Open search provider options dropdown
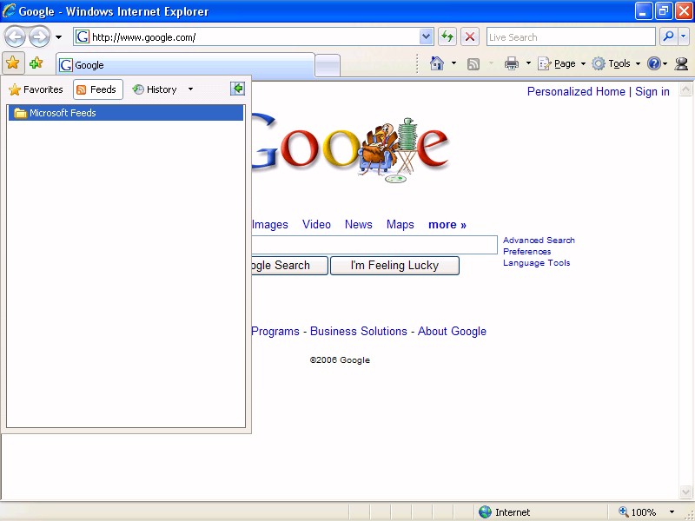 click(x=684, y=36)
